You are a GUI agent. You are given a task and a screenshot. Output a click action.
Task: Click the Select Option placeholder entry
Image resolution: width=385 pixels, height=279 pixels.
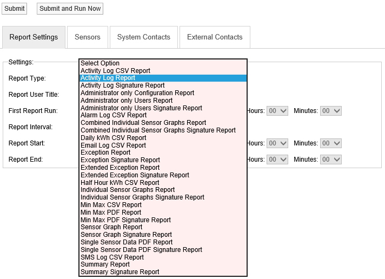point(100,63)
